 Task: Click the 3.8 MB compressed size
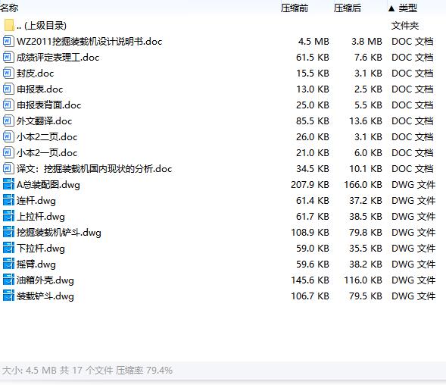pyautogui.click(x=367, y=42)
